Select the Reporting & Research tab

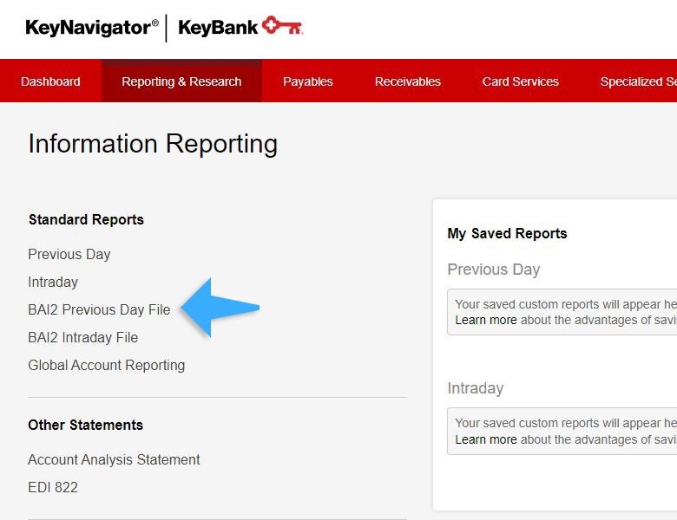tap(181, 81)
